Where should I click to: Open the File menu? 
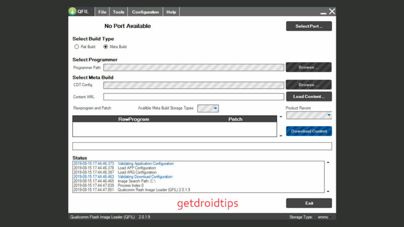102,12
